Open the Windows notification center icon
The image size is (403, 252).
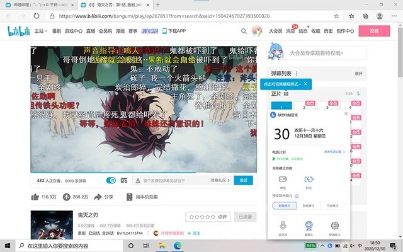point(393,246)
